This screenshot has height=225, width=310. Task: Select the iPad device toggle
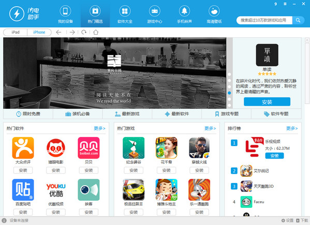(16, 32)
